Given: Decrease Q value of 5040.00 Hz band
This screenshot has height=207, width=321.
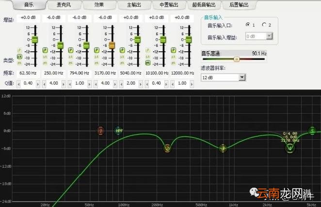Looking at the screenshot, I should pos(121,84).
